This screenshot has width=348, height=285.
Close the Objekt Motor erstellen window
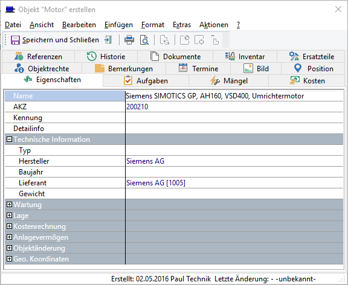338,9
